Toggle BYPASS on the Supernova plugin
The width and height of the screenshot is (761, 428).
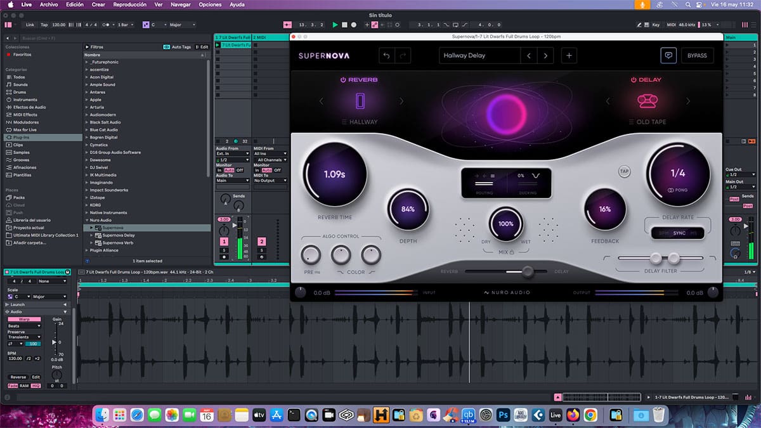coord(697,56)
